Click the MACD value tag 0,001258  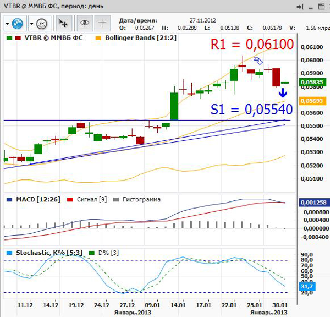[313, 203]
